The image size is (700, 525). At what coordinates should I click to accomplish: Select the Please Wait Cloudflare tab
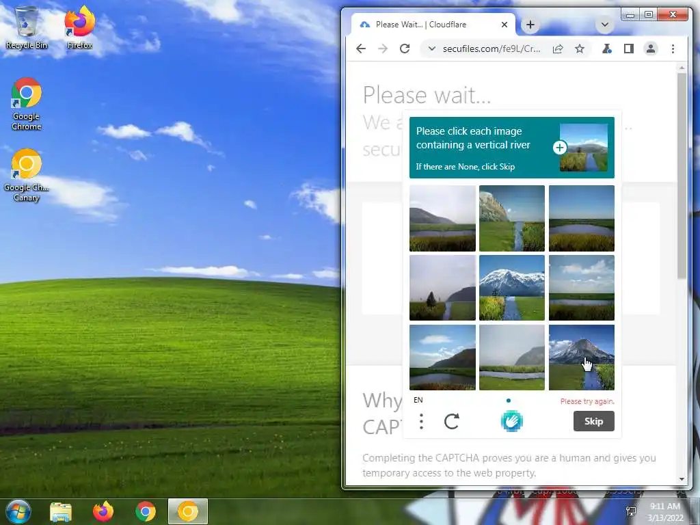[433, 25]
